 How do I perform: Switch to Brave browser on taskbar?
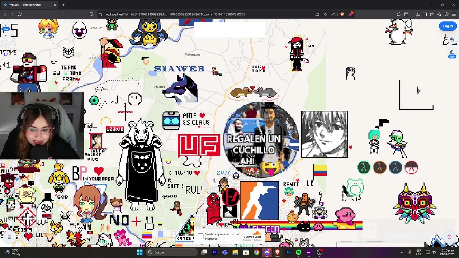click(277, 252)
